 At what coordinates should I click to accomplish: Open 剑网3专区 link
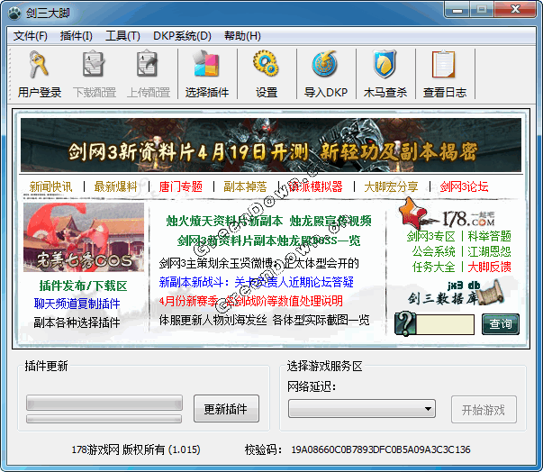pos(430,236)
